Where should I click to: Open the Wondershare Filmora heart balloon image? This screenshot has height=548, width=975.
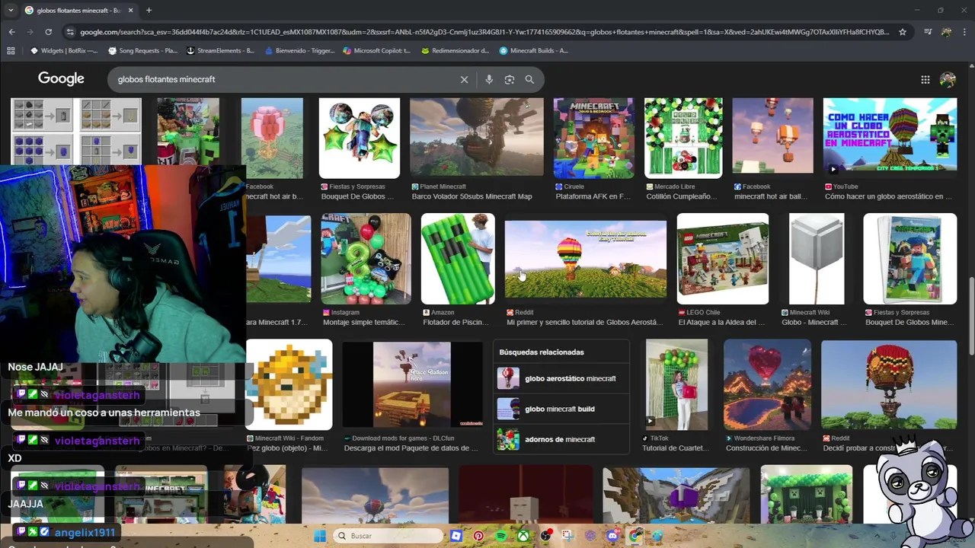[x=767, y=384]
